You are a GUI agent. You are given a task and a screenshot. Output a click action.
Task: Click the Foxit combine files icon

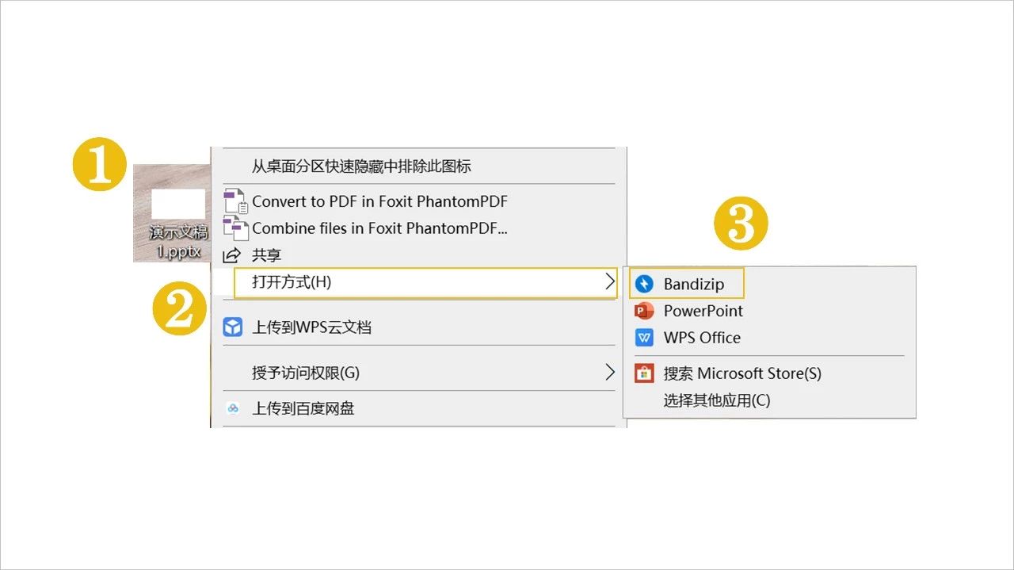[x=234, y=228]
